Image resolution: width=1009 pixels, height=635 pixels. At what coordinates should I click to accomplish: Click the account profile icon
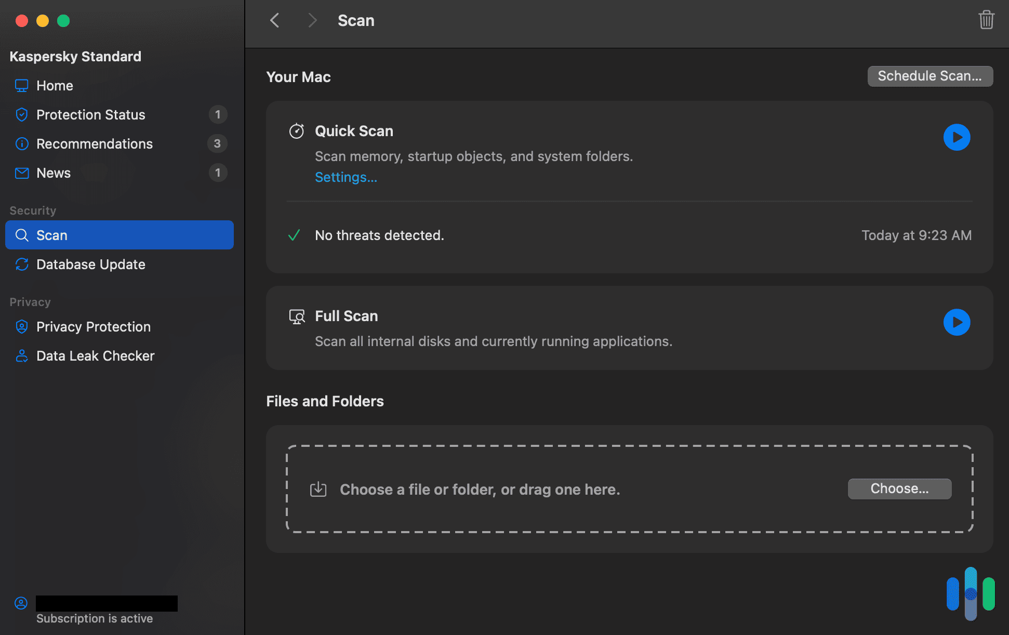coord(21,603)
